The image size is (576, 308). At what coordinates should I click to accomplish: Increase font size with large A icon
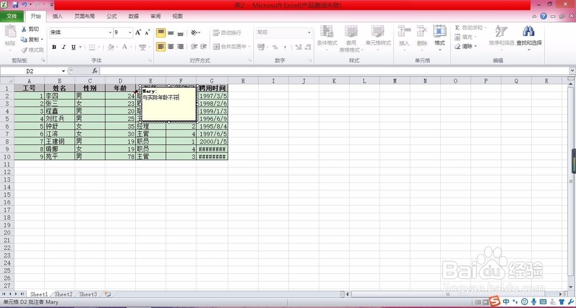138,32
